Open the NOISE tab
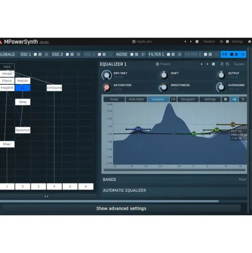The image size is (252, 253). (x=122, y=54)
